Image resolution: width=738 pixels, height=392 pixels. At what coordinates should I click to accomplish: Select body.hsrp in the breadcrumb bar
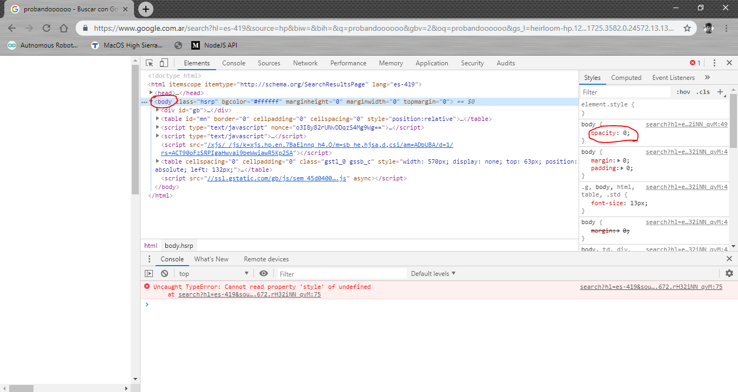point(179,246)
